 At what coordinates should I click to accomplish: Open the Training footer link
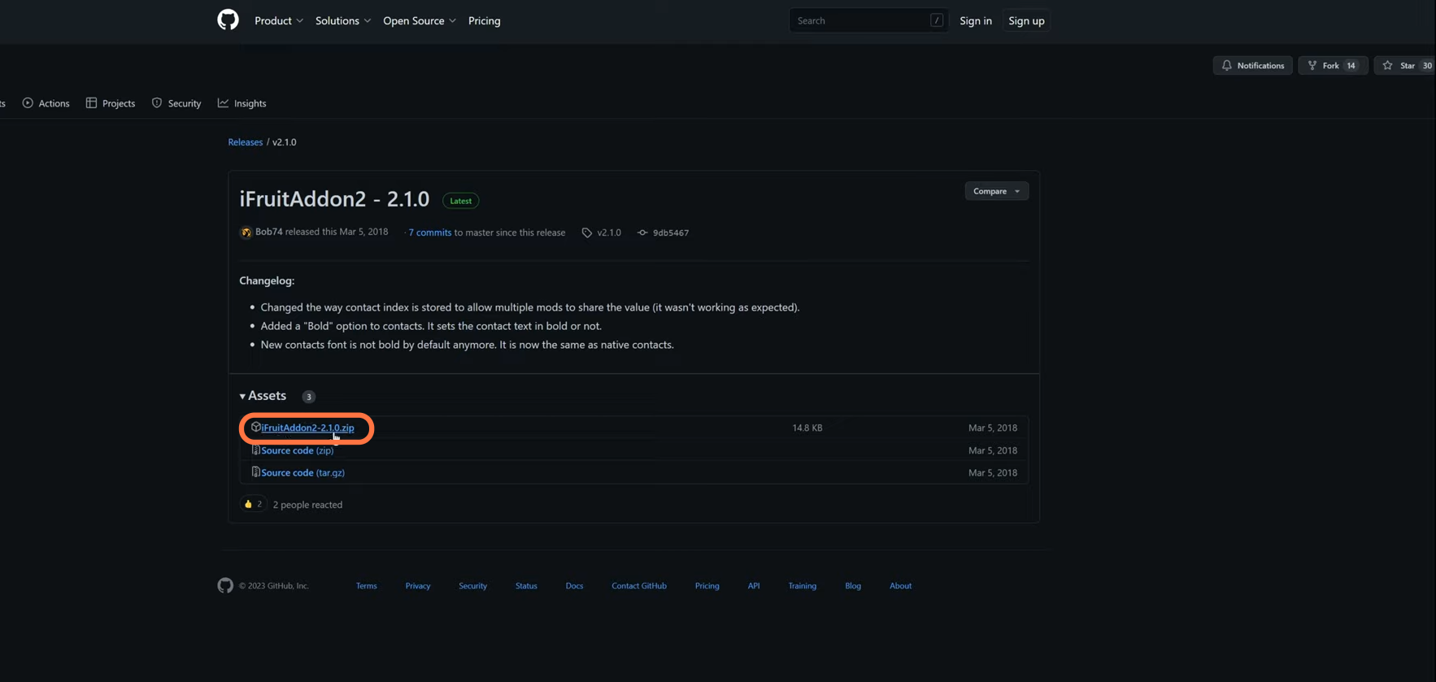tap(802, 585)
